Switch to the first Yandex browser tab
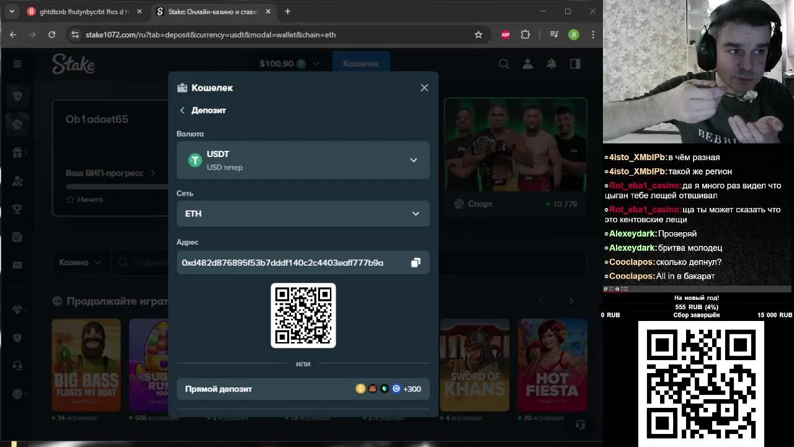The height and width of the screenshot is (447, 794). (84, 12)
